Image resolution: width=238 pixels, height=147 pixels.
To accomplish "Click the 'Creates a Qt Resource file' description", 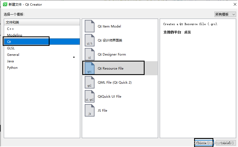I will pos(191,24).
